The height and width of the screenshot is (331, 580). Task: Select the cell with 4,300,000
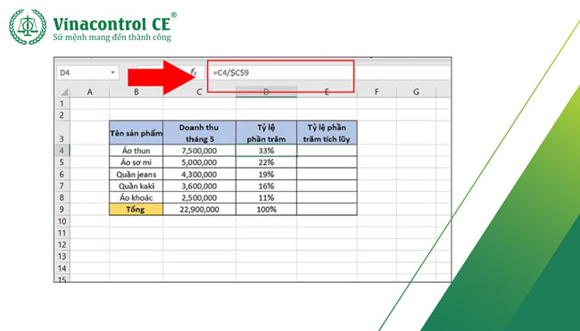coord(199,174)
